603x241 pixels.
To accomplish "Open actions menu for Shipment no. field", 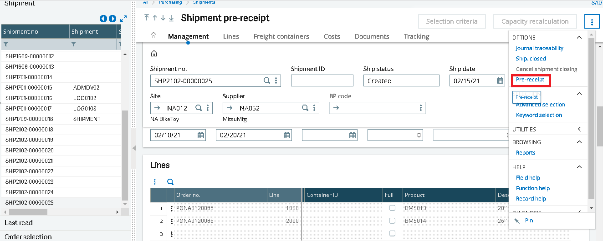I will [276, 81].
